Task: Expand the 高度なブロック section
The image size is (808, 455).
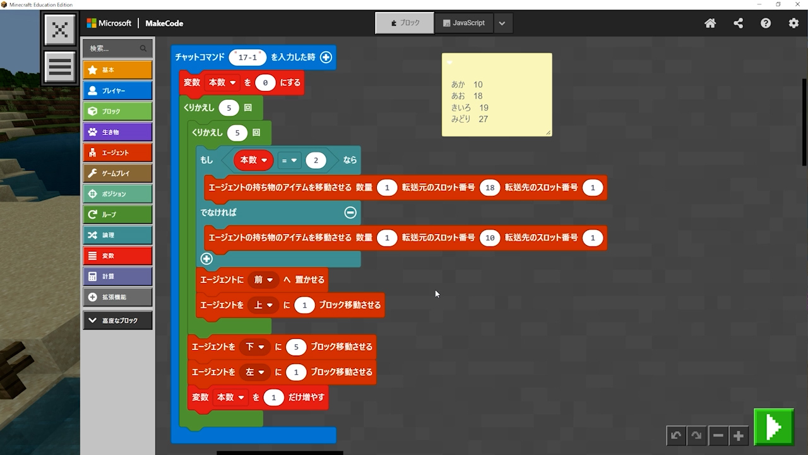Action: point(117,320)
